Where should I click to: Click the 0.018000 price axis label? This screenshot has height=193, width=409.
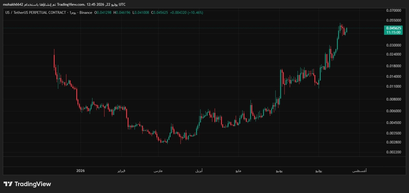coord(394,66)
